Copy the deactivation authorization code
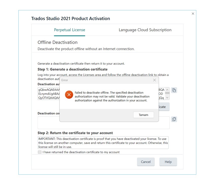Viewport: 223px width, 195px height. 174,90
